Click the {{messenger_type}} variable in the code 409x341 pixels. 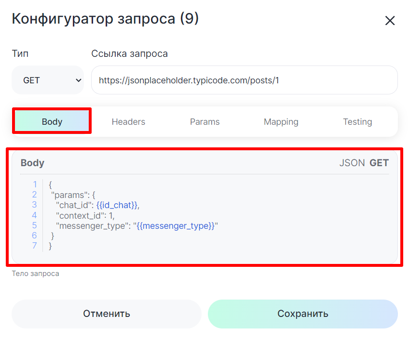coord(176,226)
